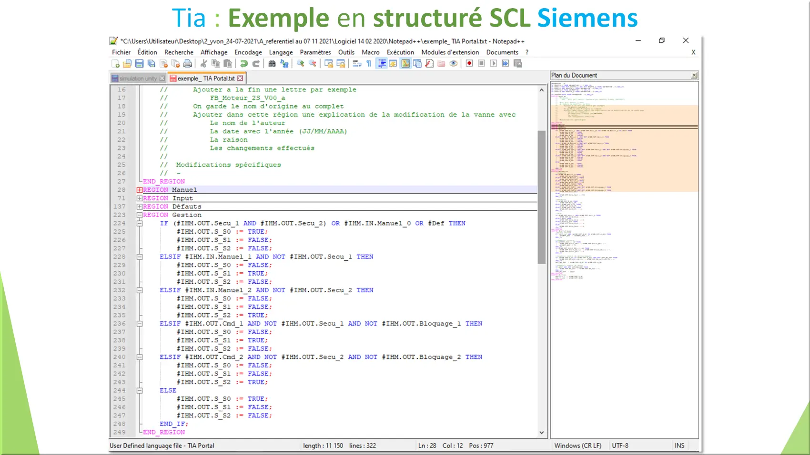Toggle Show All Characters pilcrow icon
Image resolution: width=810 pixels, height=455 pixels.
[369, 63]
